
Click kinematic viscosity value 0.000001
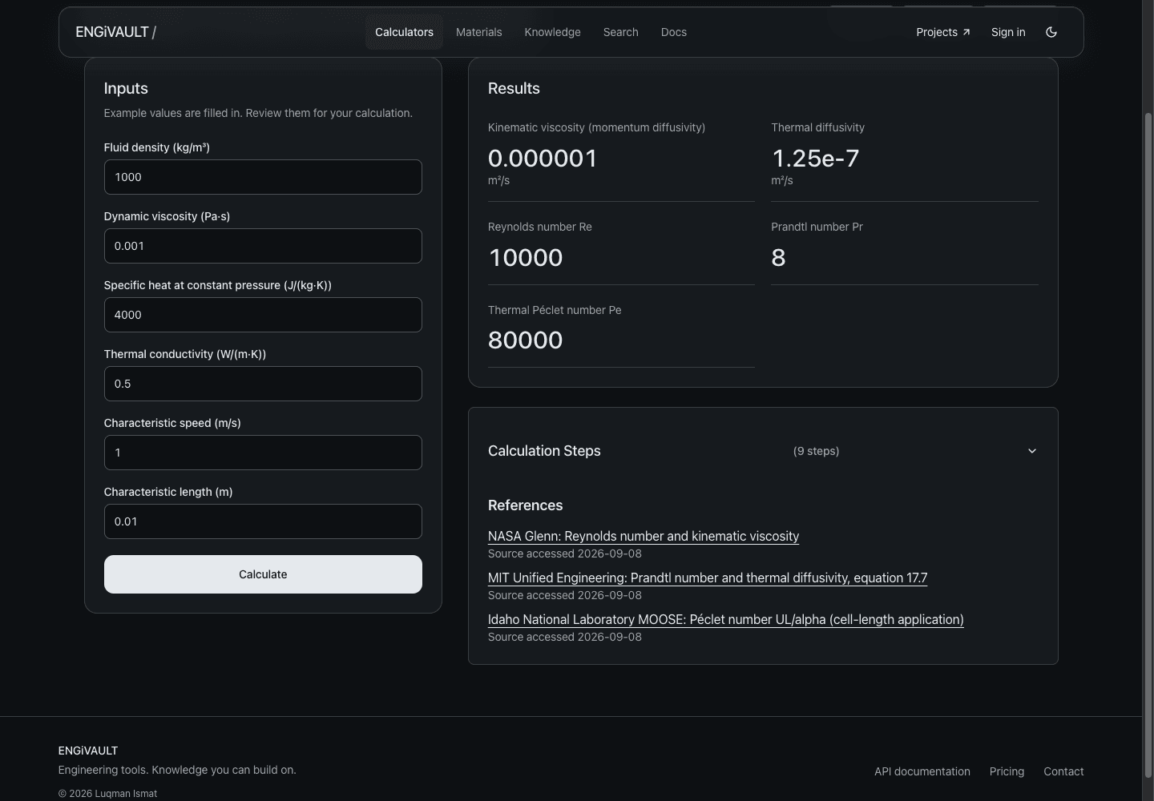[x=543, y=158]
